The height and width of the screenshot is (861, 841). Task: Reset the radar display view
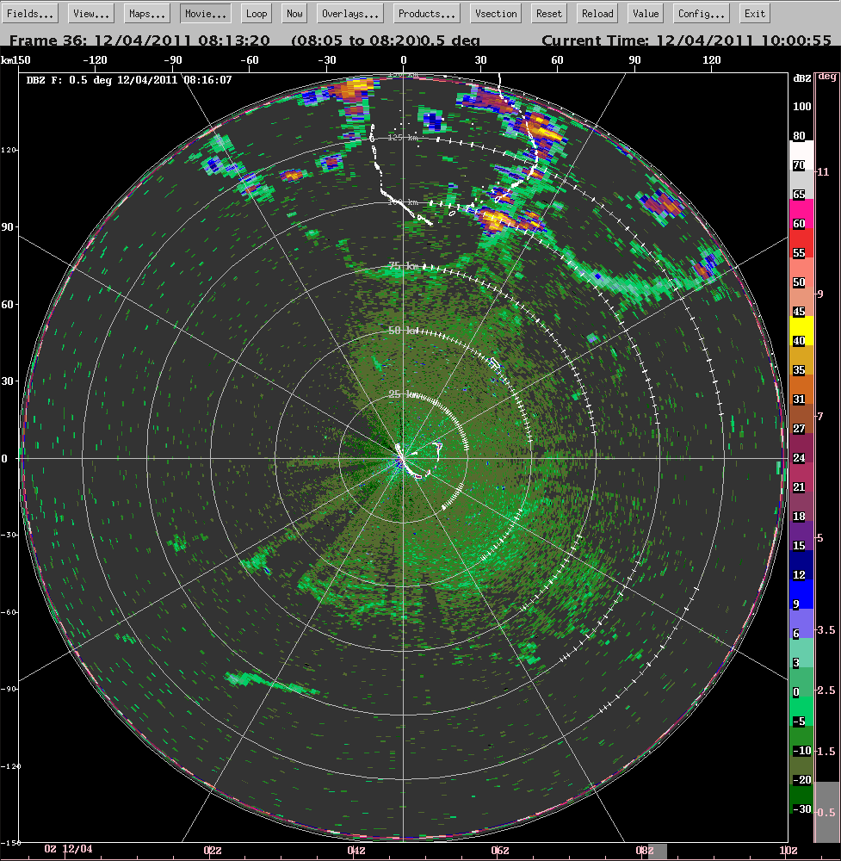point(548,13)
